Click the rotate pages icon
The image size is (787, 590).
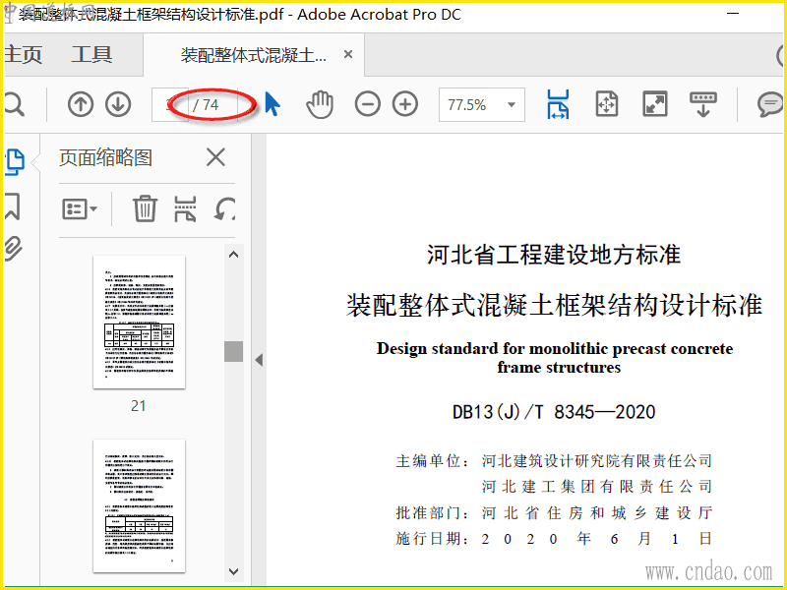(224, 208)
